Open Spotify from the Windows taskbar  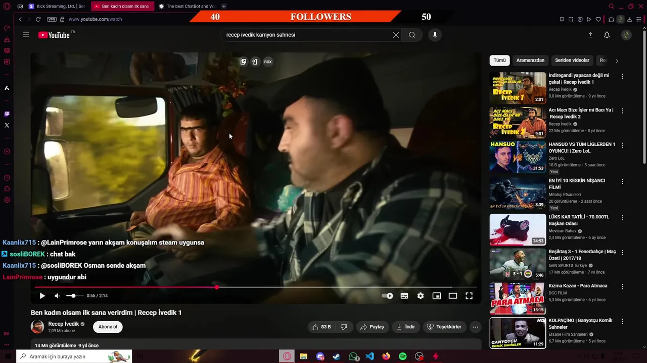pyautogui.click(x=402, y=356)
